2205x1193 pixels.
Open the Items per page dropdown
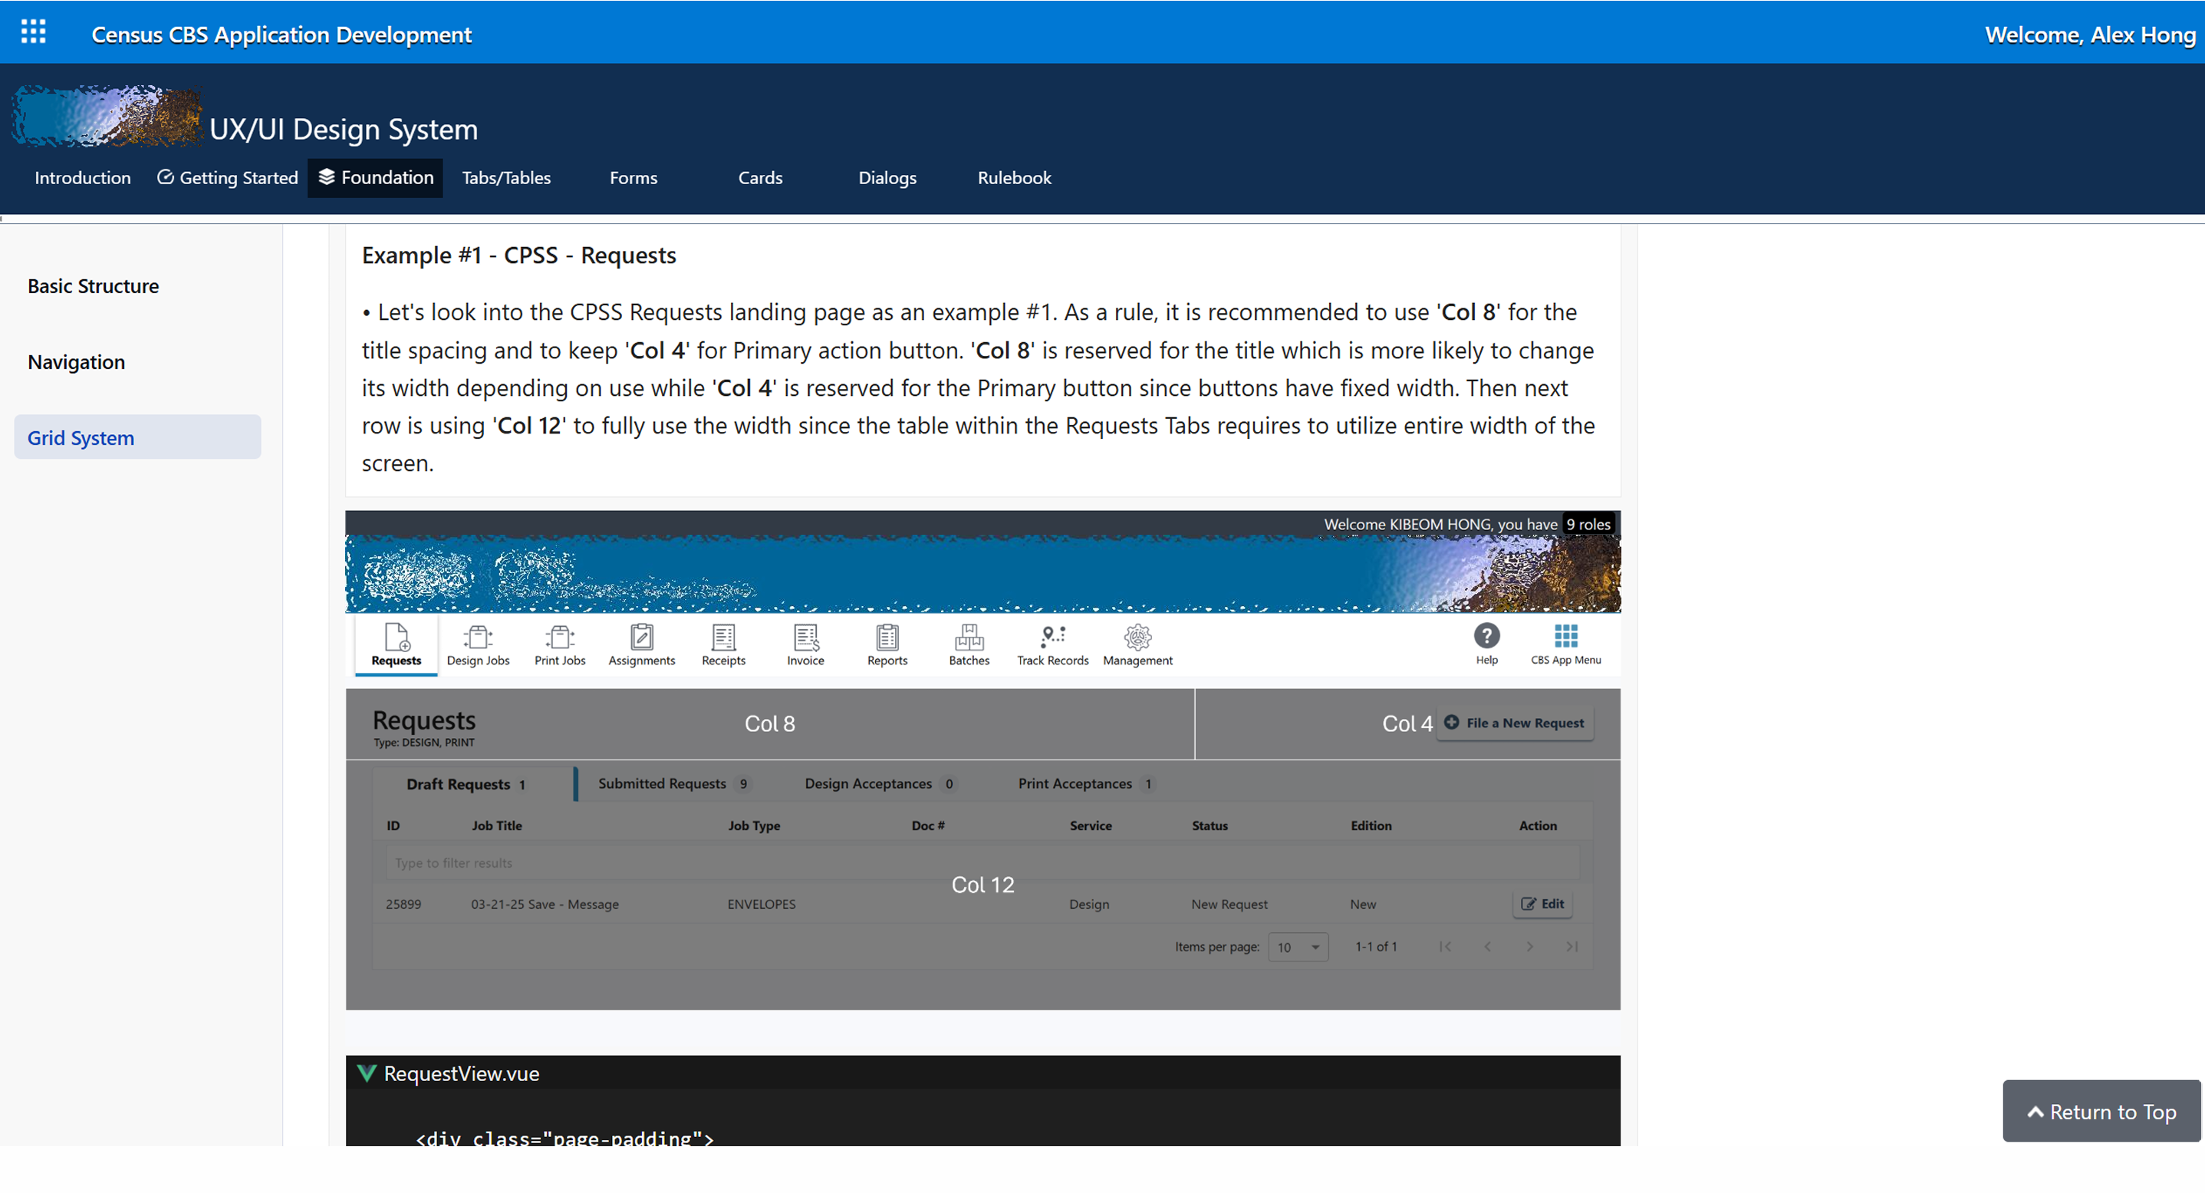(x=1298, y=947)
